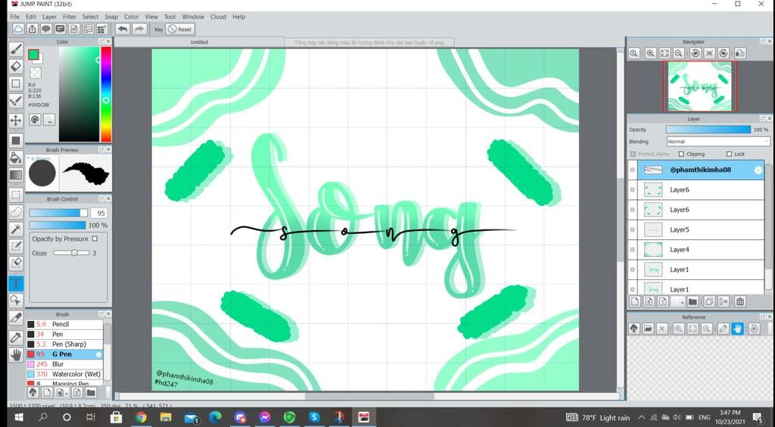Click the Undo arrow in the toolbar

point(123,30)
